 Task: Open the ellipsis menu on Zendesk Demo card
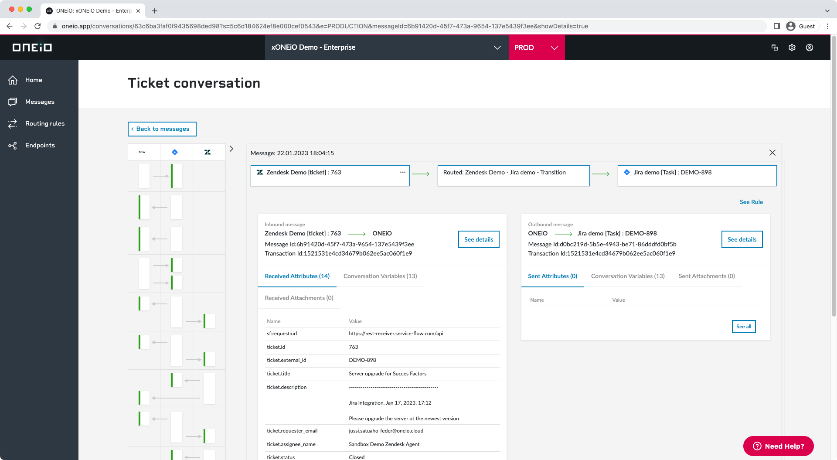coord(402,172)
